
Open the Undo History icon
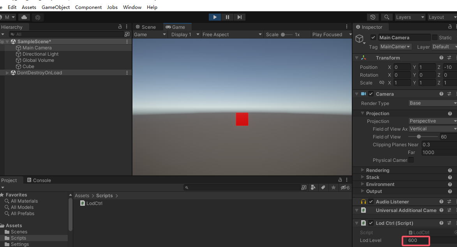tap(373, 17)
